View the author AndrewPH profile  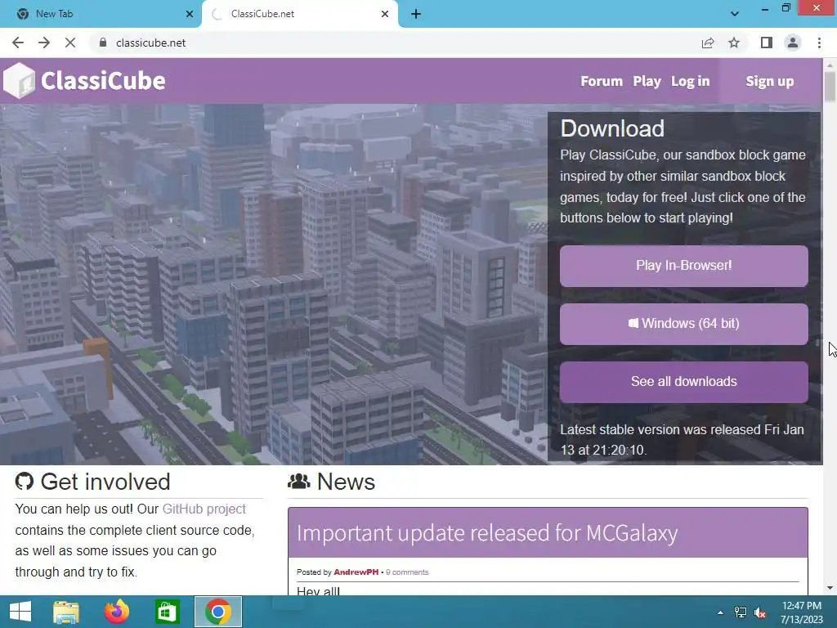[356, 572]
